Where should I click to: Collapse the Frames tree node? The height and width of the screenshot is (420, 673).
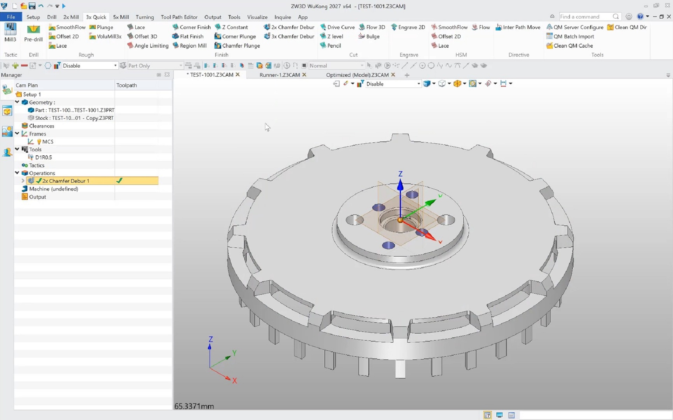click(17, 134)
